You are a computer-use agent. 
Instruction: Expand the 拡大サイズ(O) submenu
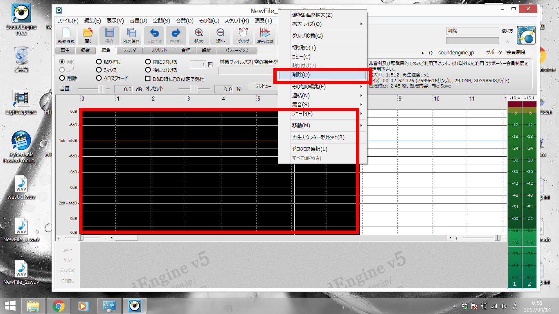[x=322, y=24]
